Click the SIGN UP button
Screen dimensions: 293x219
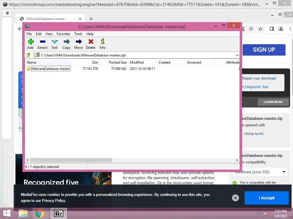[264, 50]
